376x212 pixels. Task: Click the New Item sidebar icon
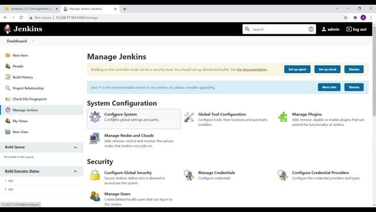click(8, 55)
